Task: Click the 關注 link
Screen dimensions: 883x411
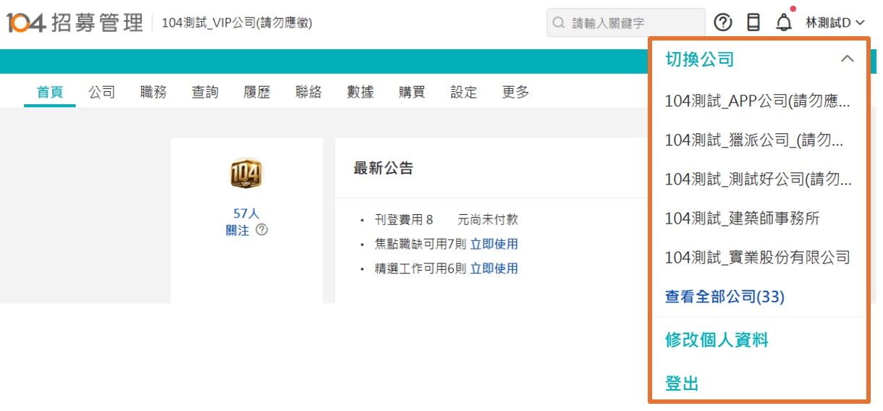Action: (x=237, y=230)
